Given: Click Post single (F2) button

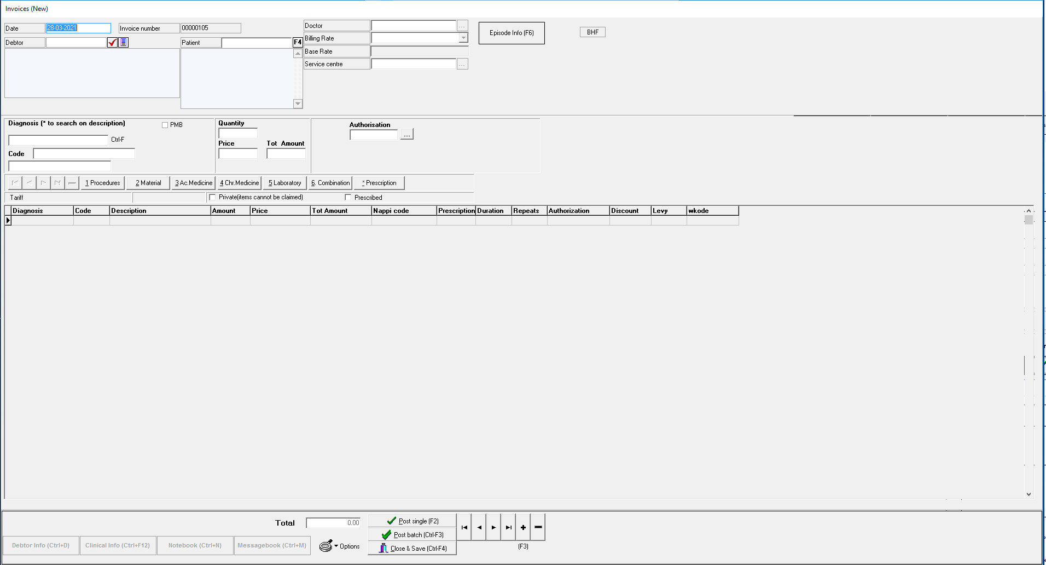Looking at the screenshot, I should pyautogui.click(x=412, y=521).
